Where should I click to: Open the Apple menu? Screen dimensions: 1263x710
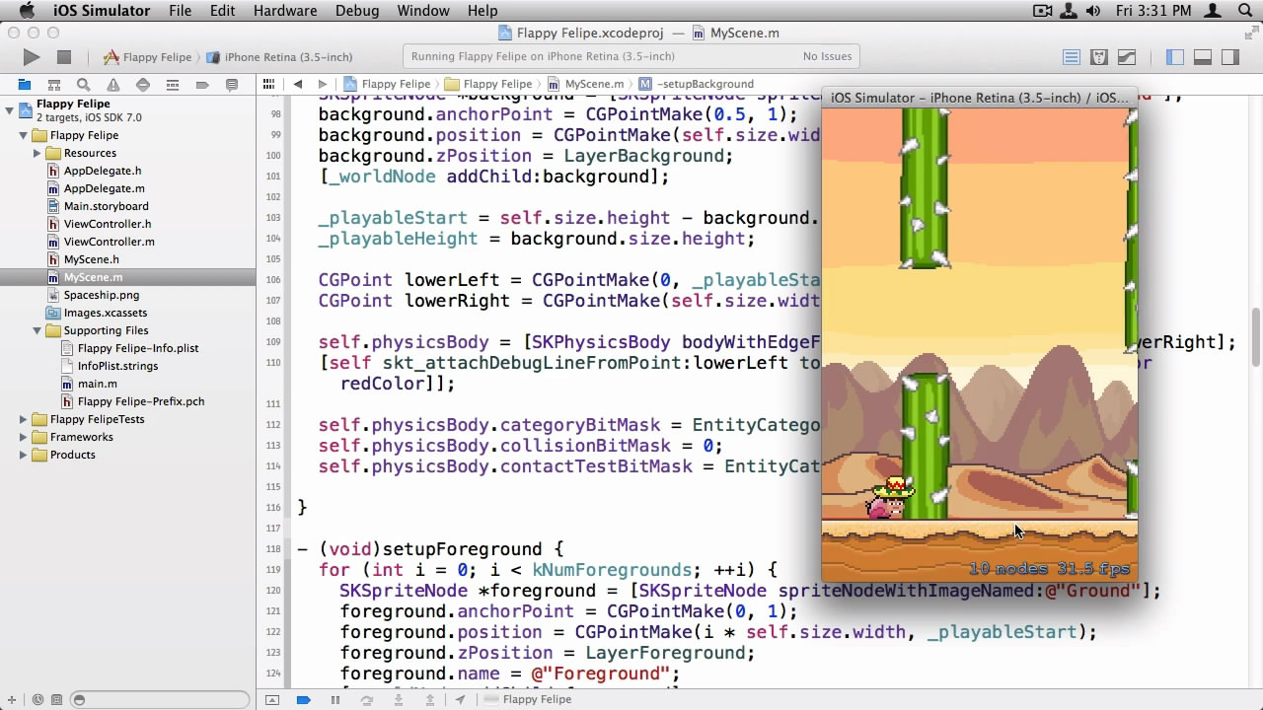(x=27, y=11)
